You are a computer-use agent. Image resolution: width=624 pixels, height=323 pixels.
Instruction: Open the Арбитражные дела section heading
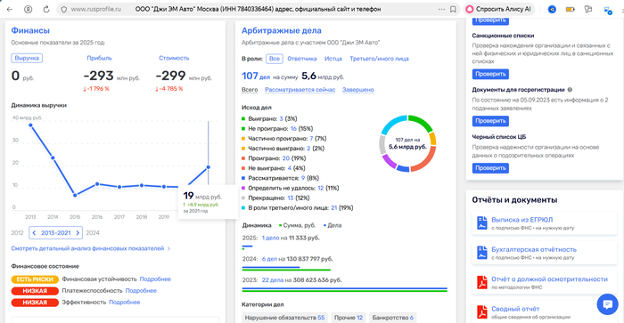pos(282,30)
